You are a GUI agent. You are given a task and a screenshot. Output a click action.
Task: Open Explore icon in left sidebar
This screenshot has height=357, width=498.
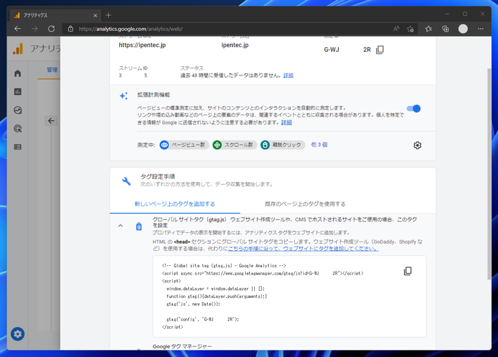(18, 110)
